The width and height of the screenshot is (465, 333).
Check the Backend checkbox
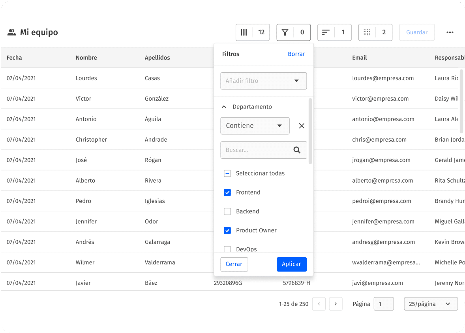(227, 211)
